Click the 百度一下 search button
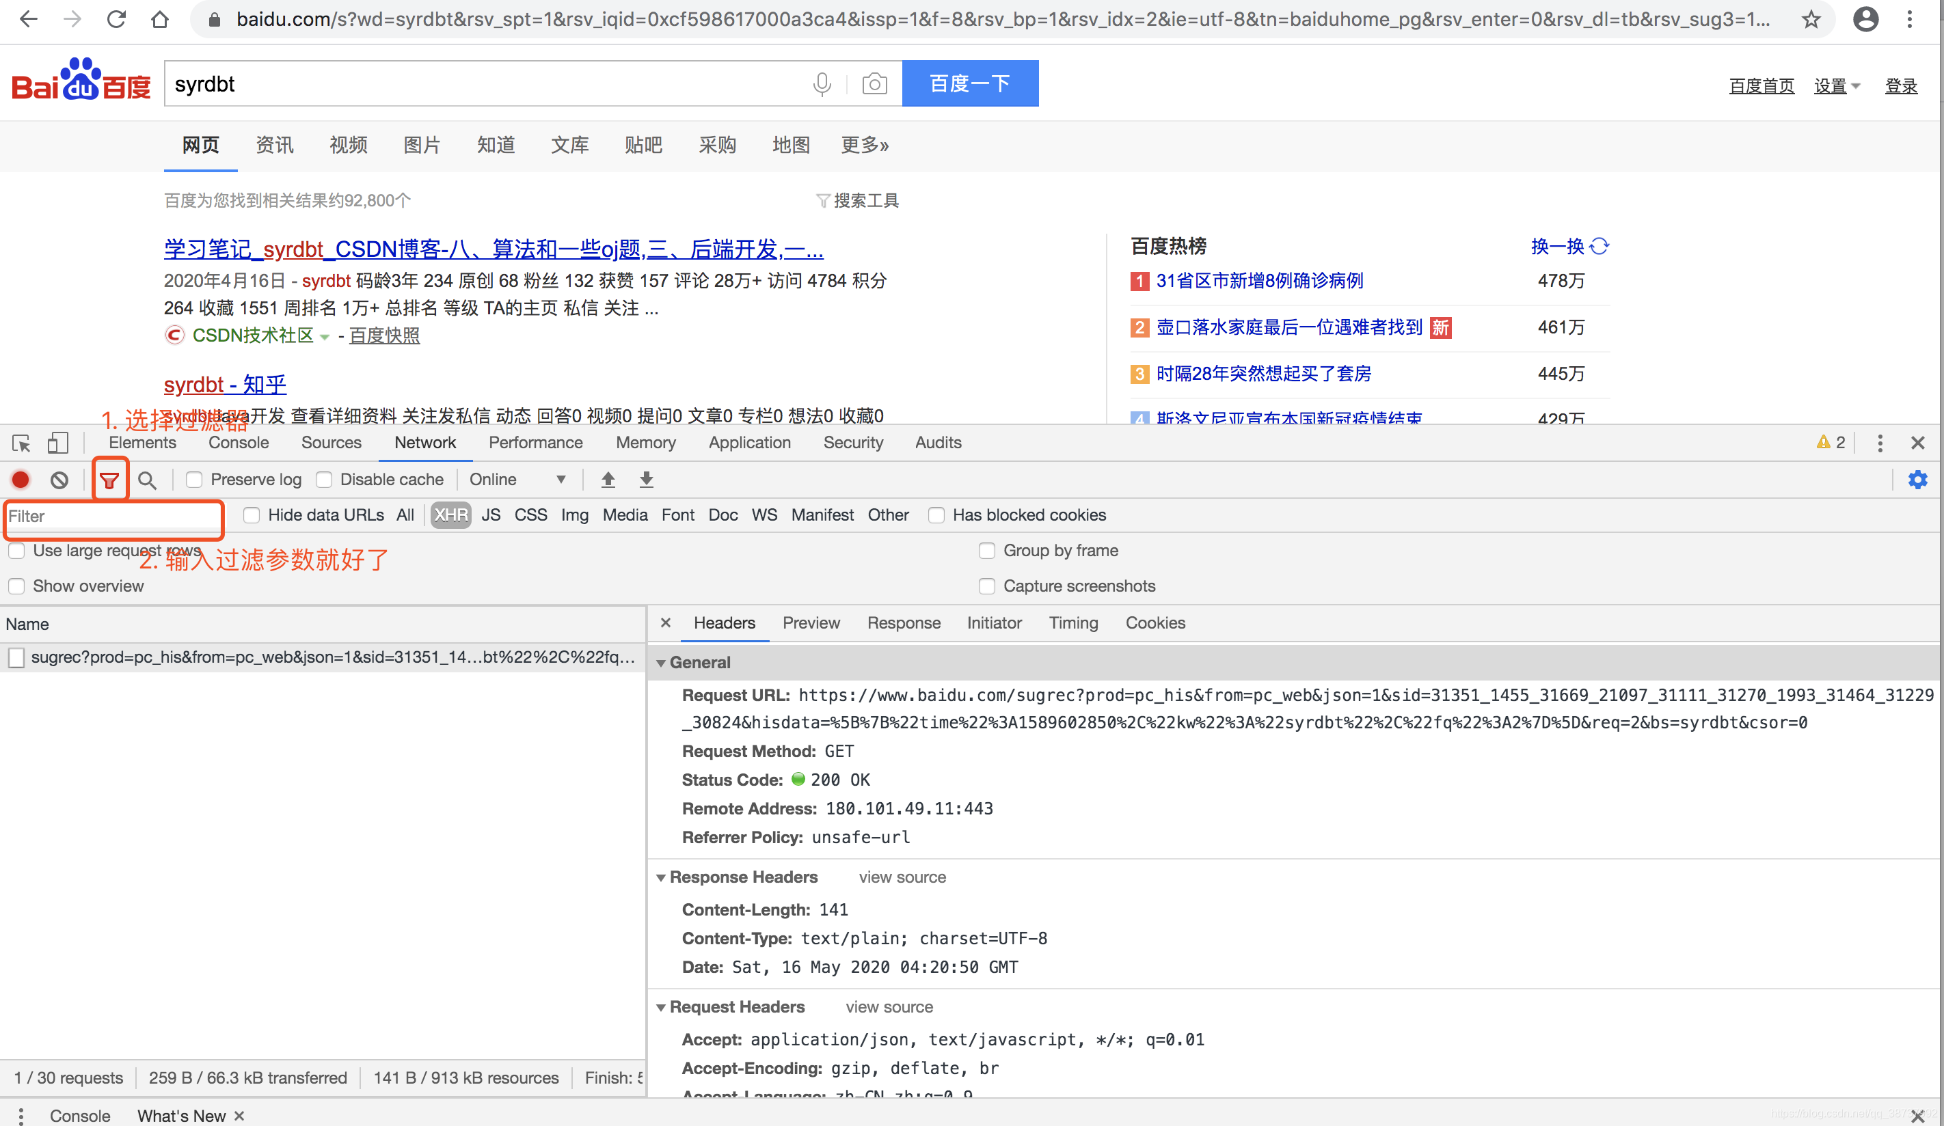The width and height of the screenshot is (1944, 1126). [970, 83]
